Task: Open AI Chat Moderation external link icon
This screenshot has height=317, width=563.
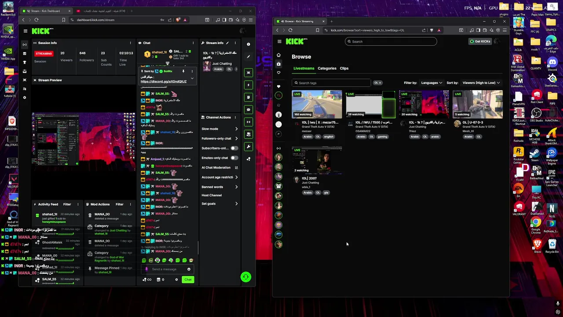Action: click(x=236, y=167)
